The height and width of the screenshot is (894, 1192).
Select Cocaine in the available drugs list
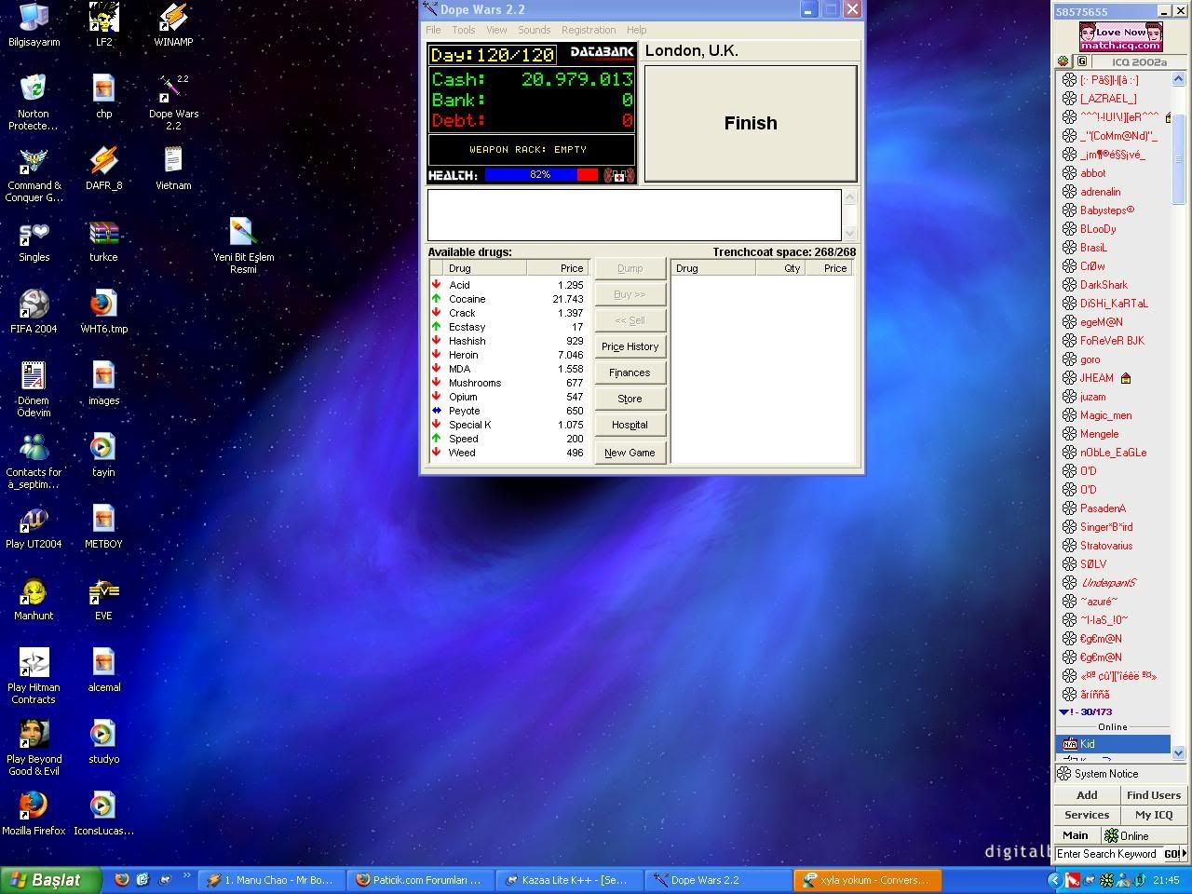467,299
